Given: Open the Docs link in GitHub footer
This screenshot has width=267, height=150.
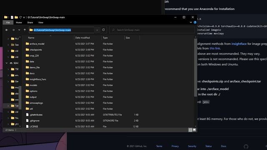Looking at the screenshot, I should (x=224, y=146).
